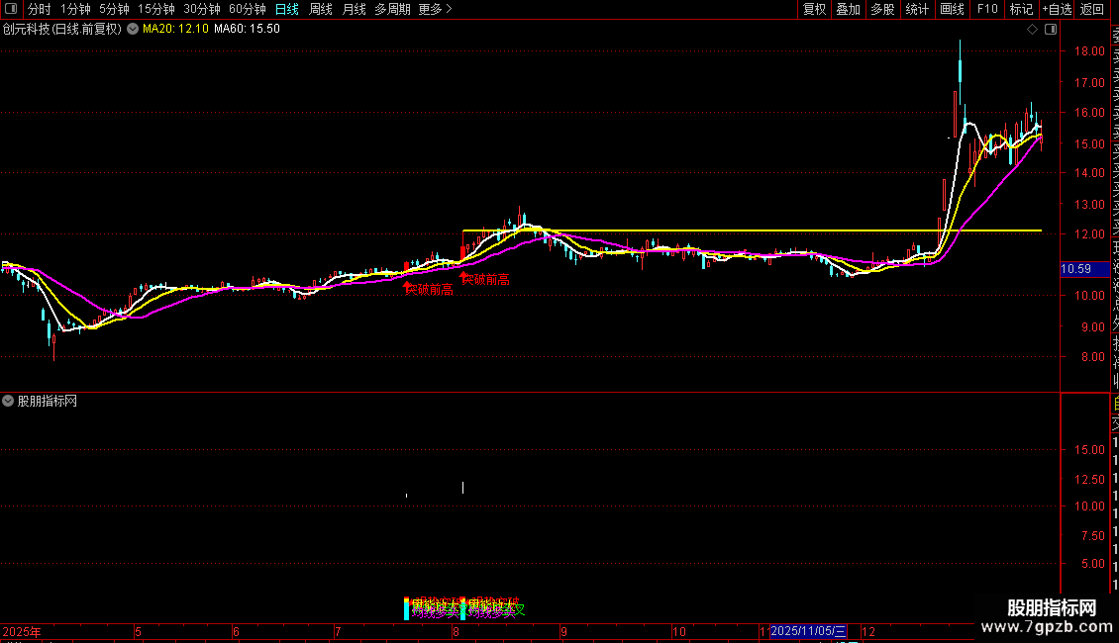Viewport: 1119px width, 643px height.
Task: Click the 10.59 price cursor tag
Action: point(1084,269)
